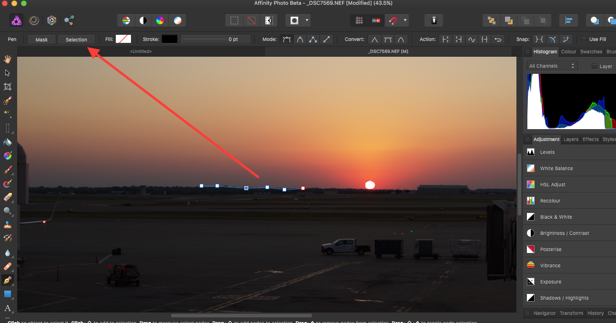
Task: Select the Move tool
Action: (7, 72)
